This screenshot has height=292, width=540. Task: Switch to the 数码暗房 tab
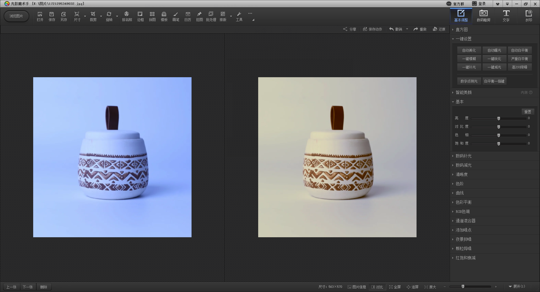[483, 16]
